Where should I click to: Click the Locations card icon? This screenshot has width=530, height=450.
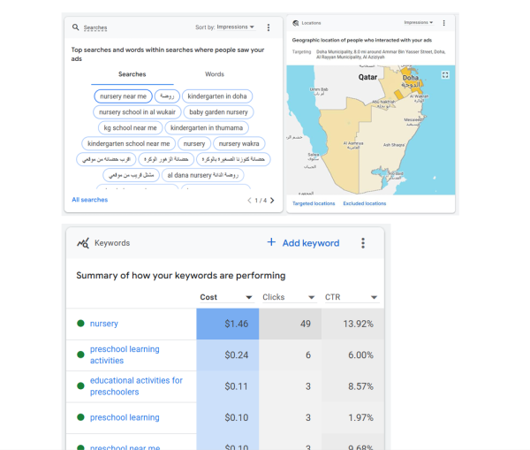pos(296,23)
